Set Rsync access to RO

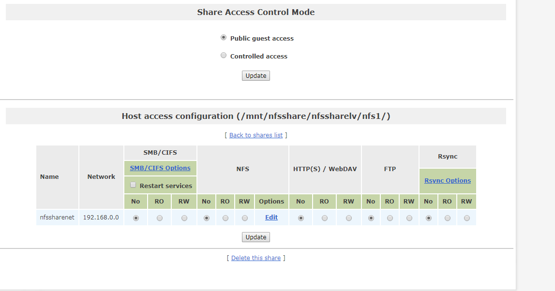coord(447,218)
